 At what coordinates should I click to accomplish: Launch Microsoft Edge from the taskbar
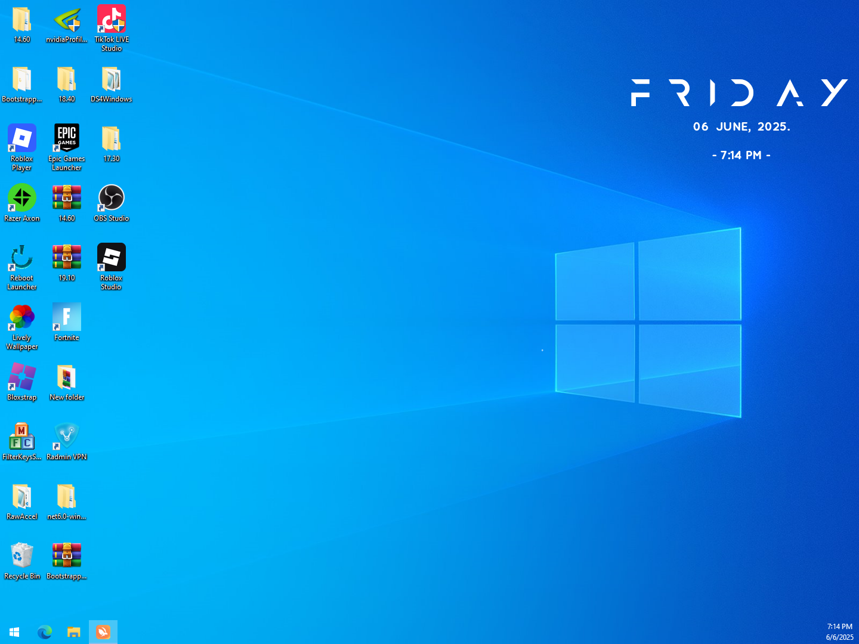point(45,632)
